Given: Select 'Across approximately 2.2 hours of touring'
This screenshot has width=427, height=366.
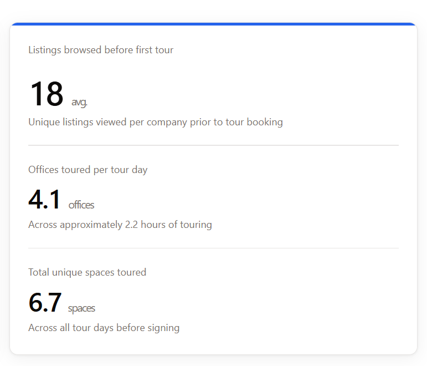Looking at the screenshot, I should coord(120,225).
